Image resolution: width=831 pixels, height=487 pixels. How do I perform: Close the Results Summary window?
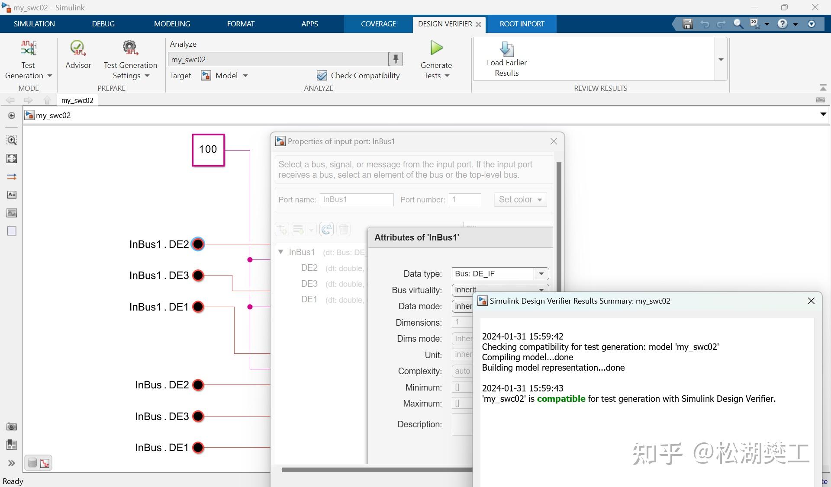coord(811,301)
